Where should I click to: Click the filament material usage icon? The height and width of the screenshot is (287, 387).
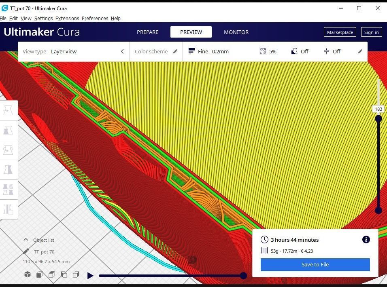264,251
